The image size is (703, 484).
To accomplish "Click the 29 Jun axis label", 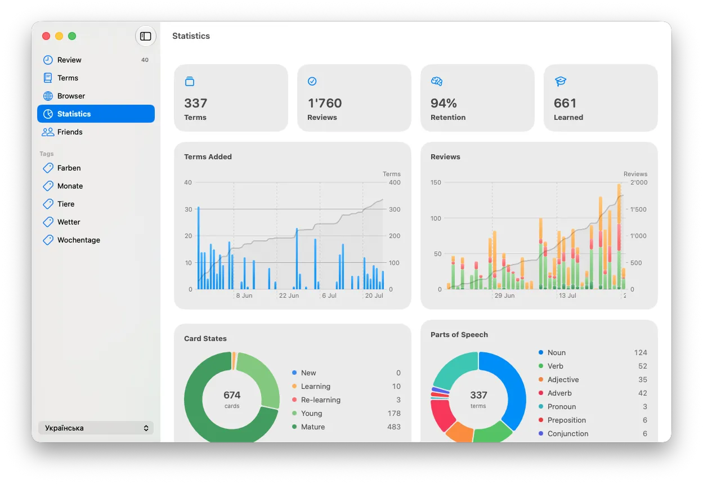I will 504,295.
